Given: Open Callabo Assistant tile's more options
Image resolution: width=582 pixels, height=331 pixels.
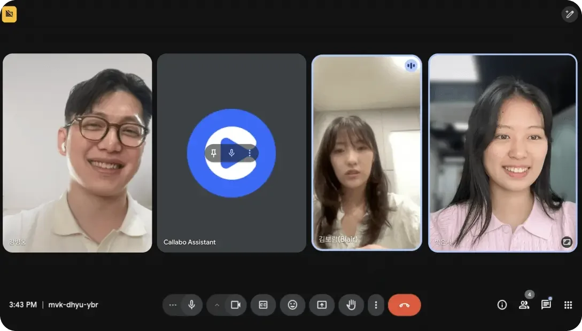Looking at the screenshot, I should pyautogui.click(x=249, y=153).
